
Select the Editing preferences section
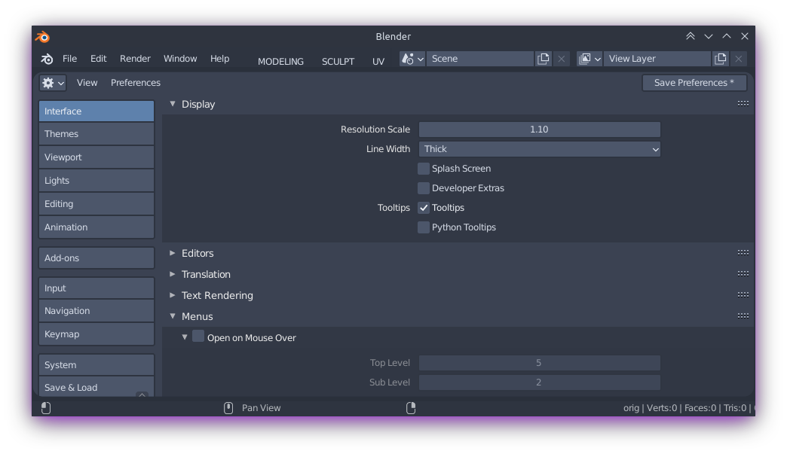(96, 204)
